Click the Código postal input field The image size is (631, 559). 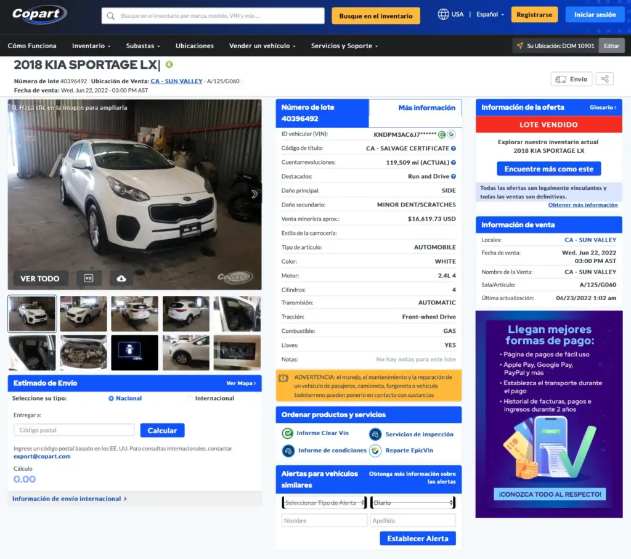74,430
